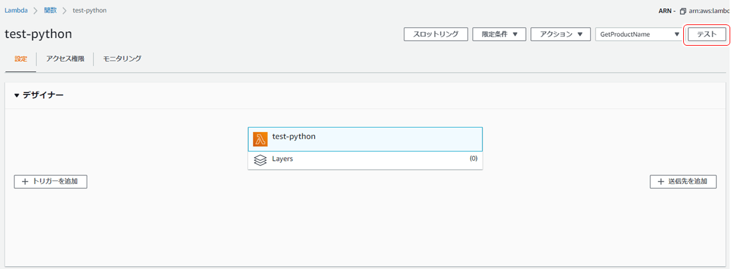This screenshot has height=269, width=734.
Task: Switch to the モニタリング tab
Action: [x=122, y=59]
